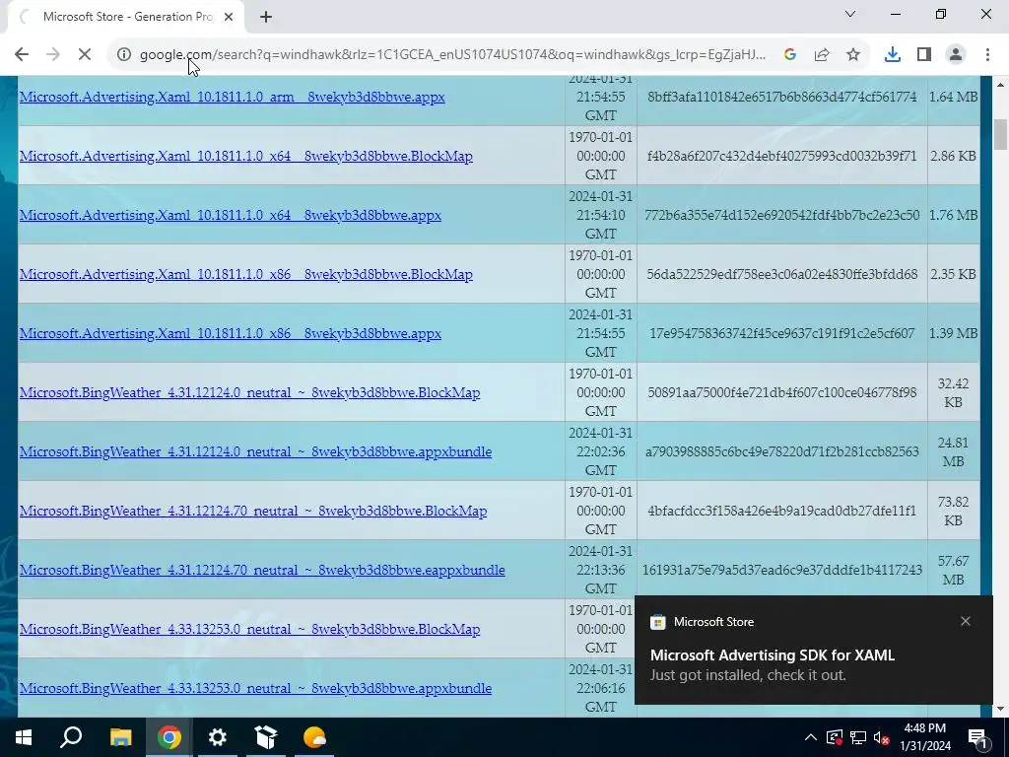Click the 24.81 MB size cell

[x=953, y=451]
